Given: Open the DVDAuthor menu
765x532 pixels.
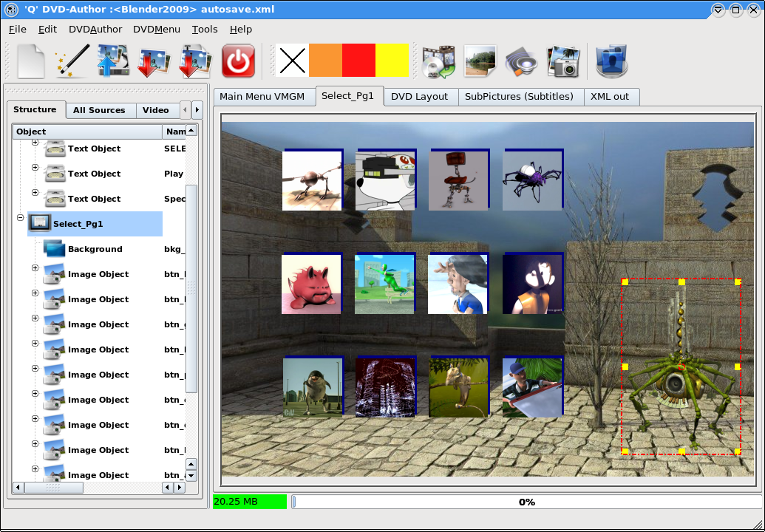Looking at the screenshot, I should pos(95,30).
